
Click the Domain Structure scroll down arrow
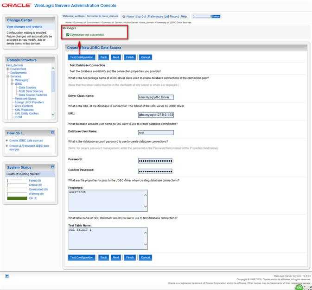(x=53, y=114)
